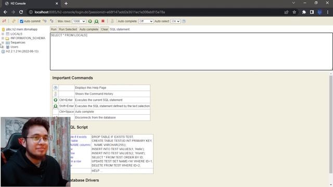Click the H2 2.1.214 version entry
This screenshot has width=333, height=187.
[22, 51]
